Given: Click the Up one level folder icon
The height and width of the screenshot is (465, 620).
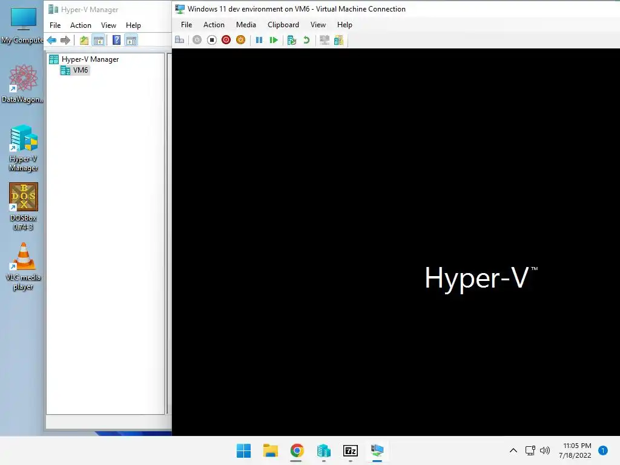Looking at the screenshot, I should (84, 40).
